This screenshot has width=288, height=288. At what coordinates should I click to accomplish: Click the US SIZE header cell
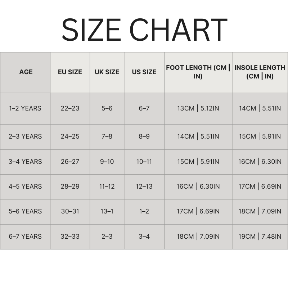(x=144, y=72)
